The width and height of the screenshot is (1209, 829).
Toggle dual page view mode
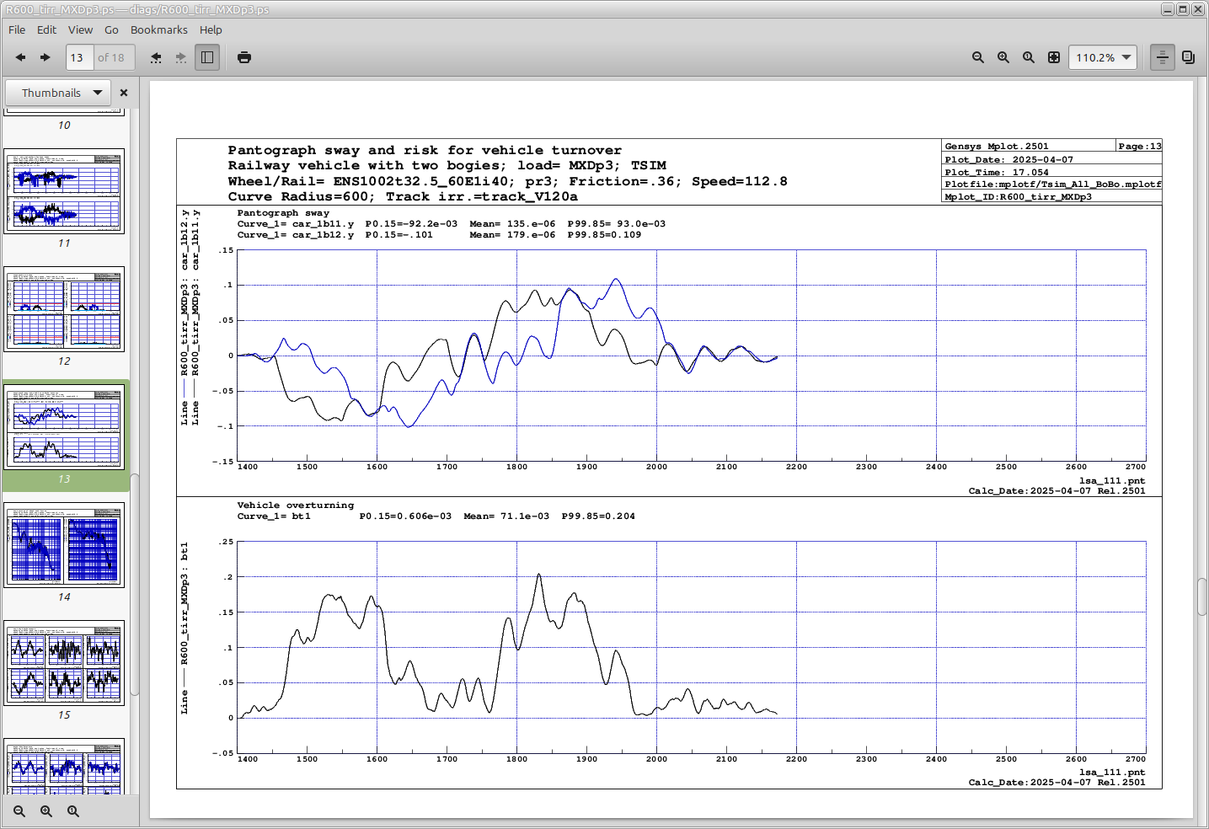coord(1189,57)
